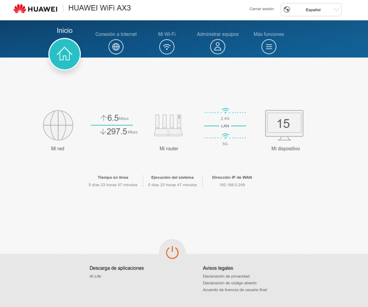Open the Mi Wi-Fi signal icon
The image size is (368, 307).
167,47
